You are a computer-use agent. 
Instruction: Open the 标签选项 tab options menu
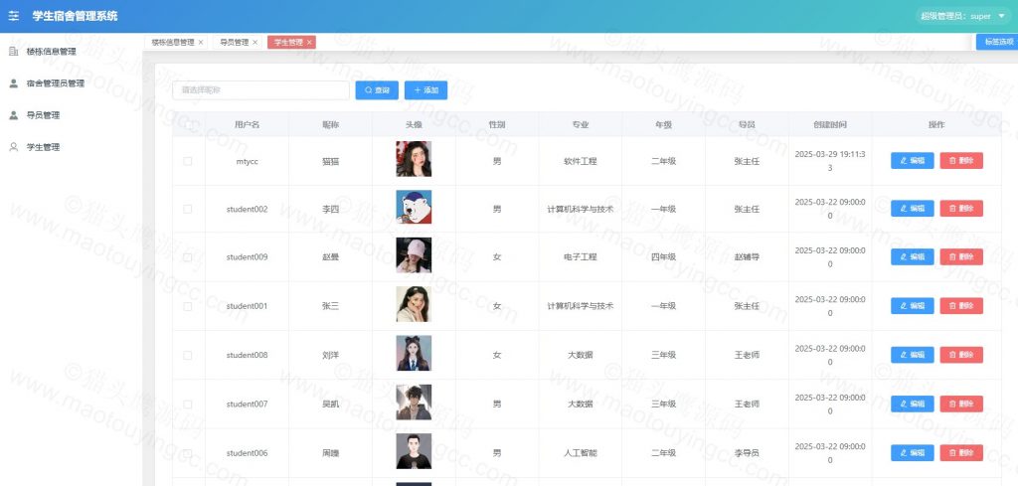tap(997, 42)
